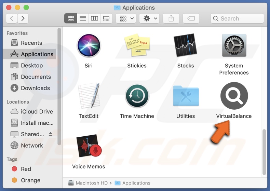Select the Voice Memos app icon
This screenshot has width=270, height=191.
(89, 146)
